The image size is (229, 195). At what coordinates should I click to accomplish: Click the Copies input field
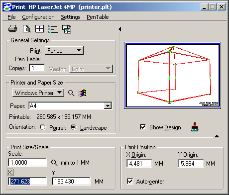point(37,68)
